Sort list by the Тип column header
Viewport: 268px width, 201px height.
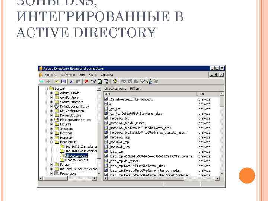click(x=208, y=94)
